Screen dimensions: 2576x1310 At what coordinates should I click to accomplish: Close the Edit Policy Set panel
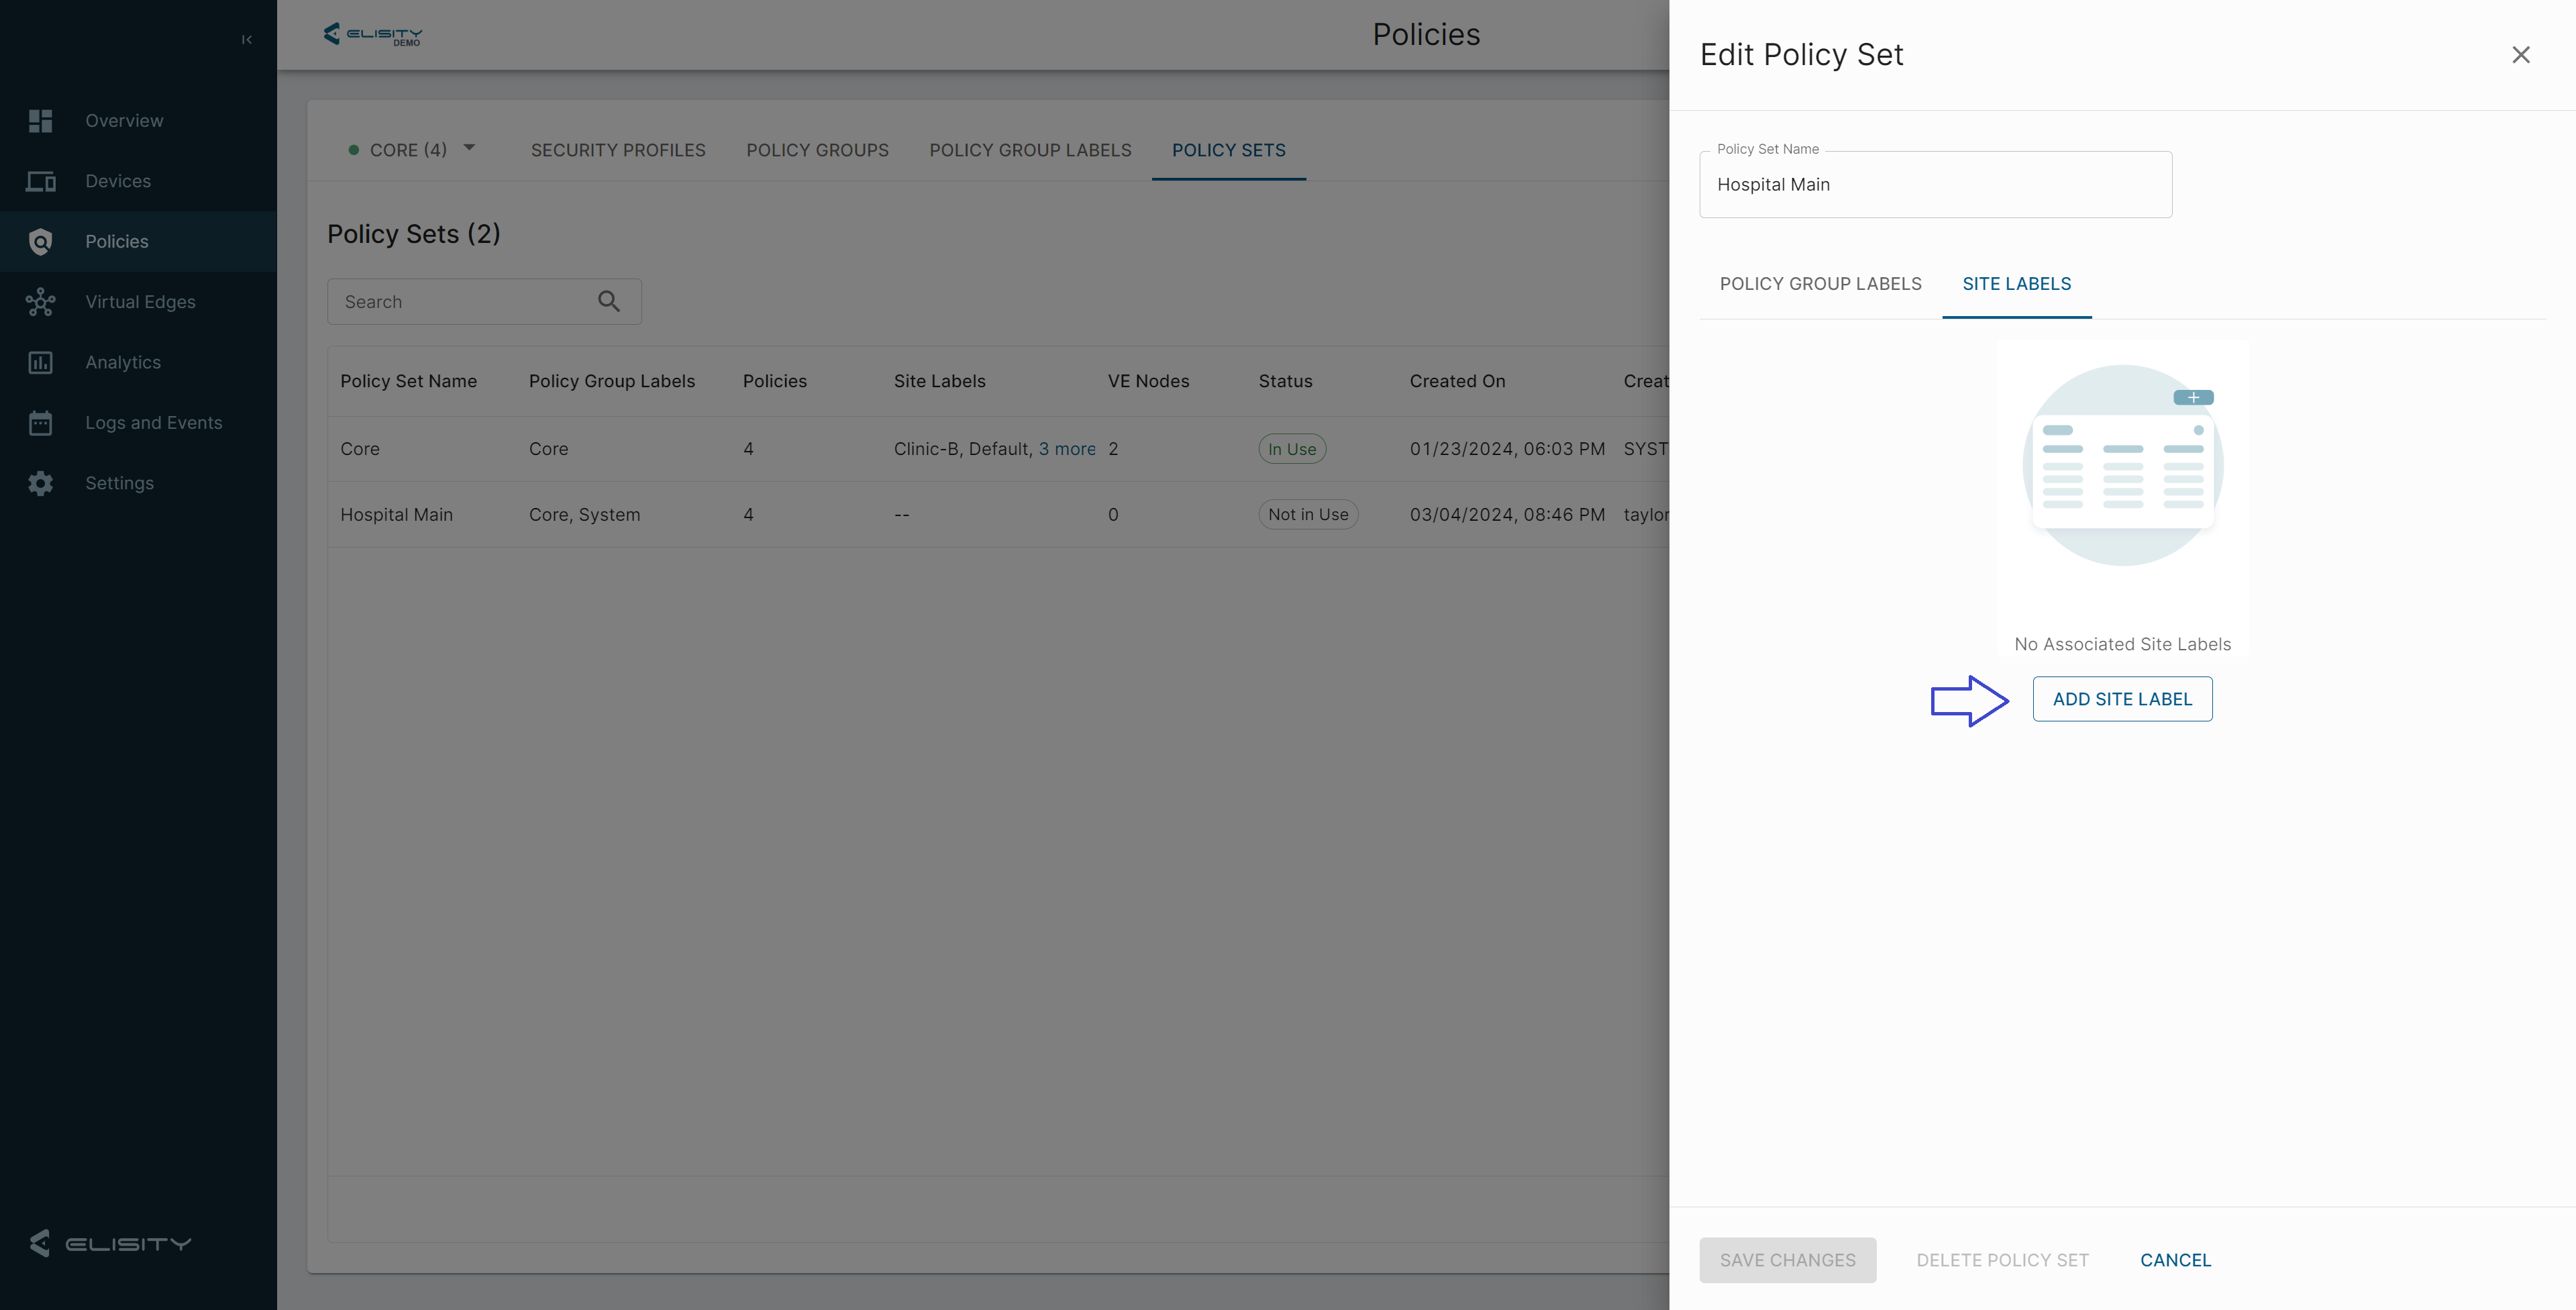point(2520,55)
